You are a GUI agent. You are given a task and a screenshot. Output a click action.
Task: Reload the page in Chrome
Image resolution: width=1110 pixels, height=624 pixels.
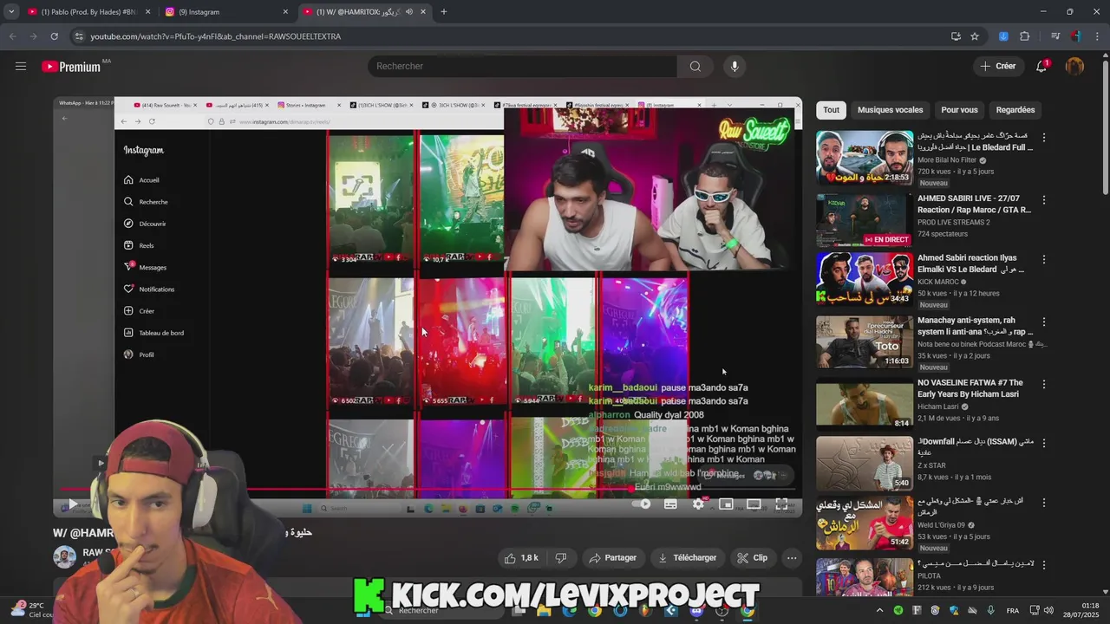[54, 36]
